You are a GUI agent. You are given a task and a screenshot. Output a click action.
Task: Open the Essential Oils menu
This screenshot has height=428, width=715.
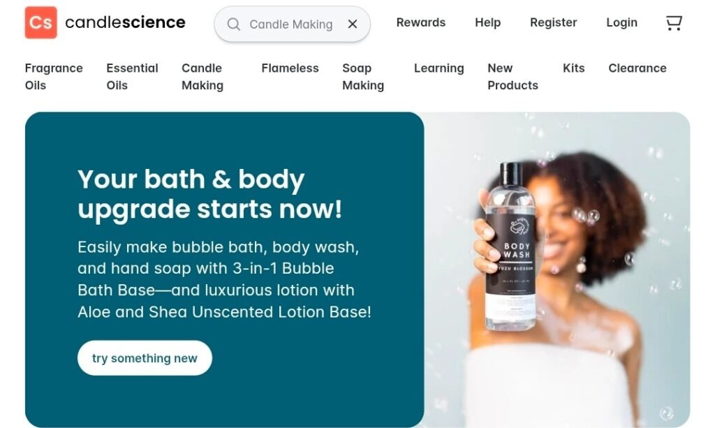132,77
